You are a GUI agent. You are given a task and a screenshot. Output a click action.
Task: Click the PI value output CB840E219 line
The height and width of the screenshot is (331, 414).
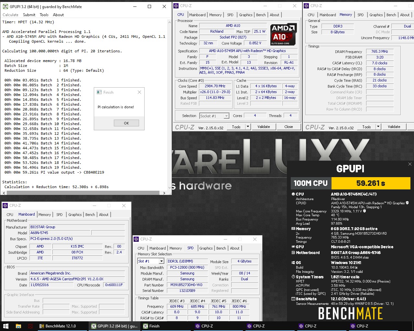pyautogui.click(x=54, y=172)
